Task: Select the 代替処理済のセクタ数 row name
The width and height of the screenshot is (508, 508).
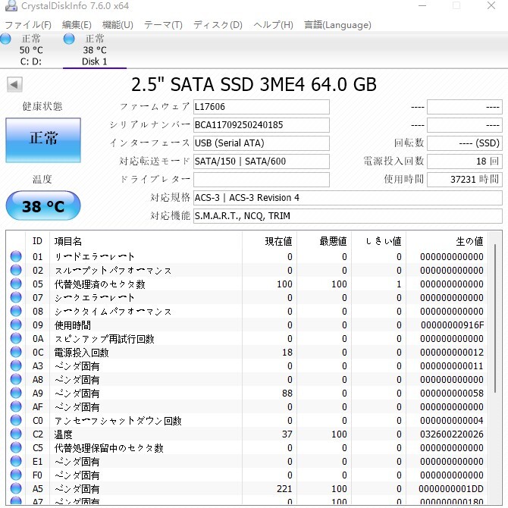Action: click(x=99, y=284)
